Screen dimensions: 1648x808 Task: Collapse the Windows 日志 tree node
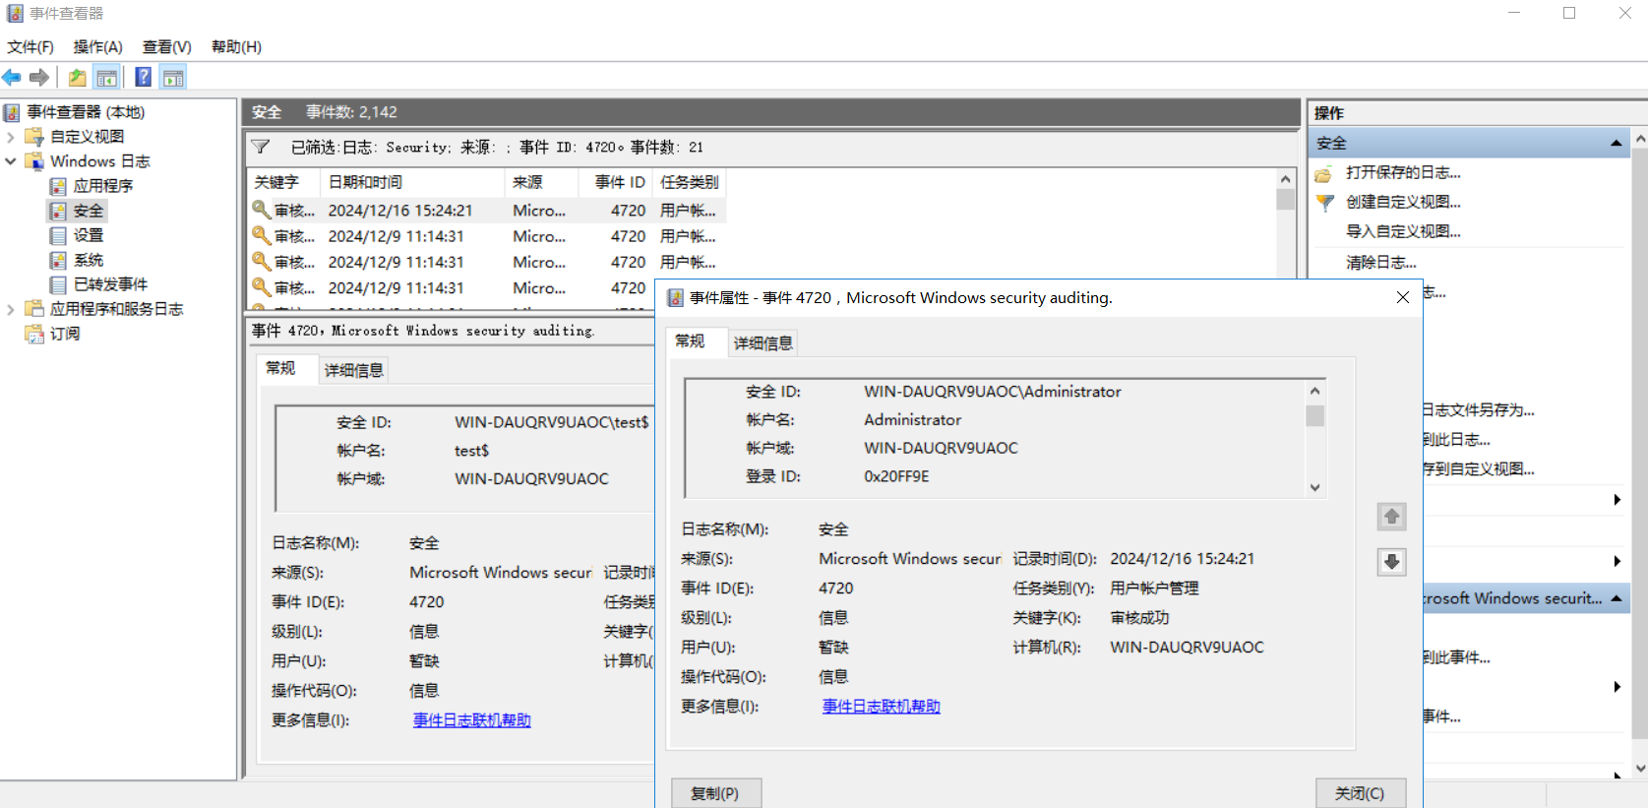[x=11, y=161]
